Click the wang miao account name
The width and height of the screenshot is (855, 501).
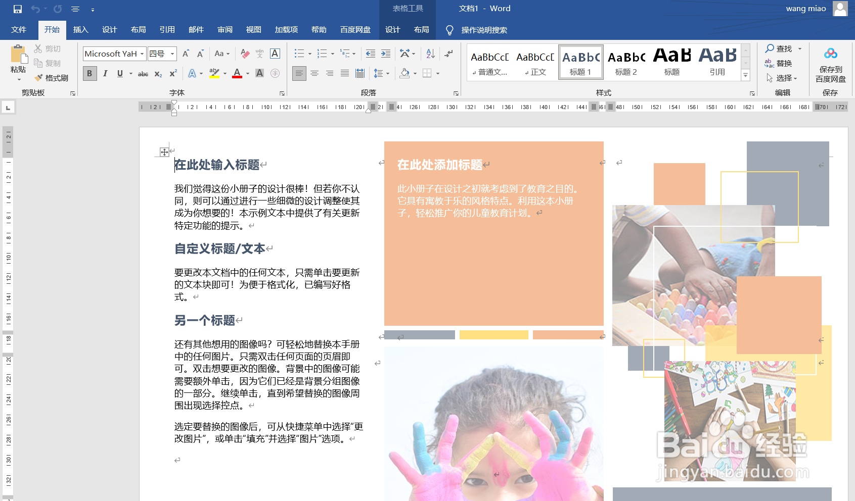coord(806,9)
